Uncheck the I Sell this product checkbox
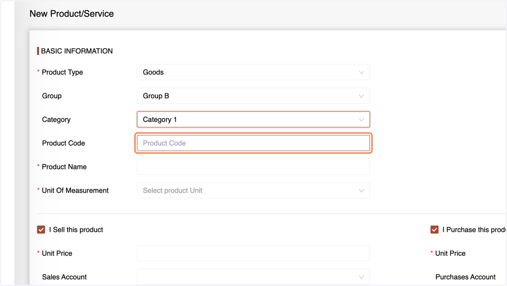The height and width of the screenshot is (286, 507). tap(41, 230)
